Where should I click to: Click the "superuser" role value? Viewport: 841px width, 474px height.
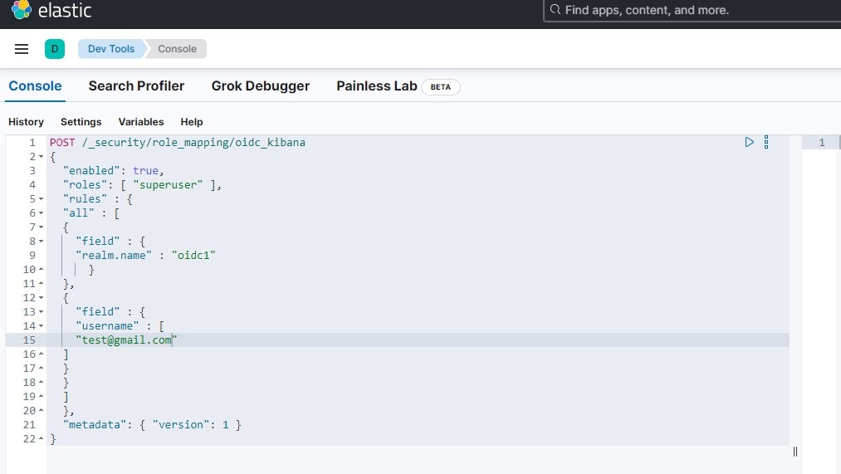pos(168,184)
